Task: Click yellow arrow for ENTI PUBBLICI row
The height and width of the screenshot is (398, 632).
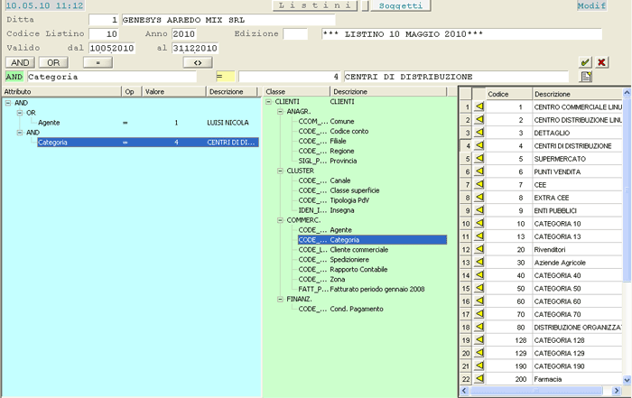Action: (479, 210)
